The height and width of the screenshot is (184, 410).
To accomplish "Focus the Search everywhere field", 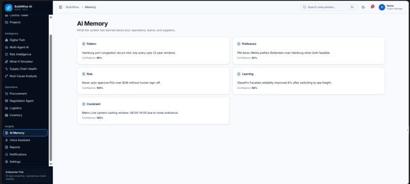I will pyautogui.click(x=329, y=7).
